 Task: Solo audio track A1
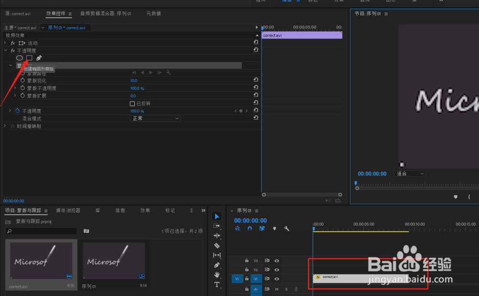pos(286,289)
